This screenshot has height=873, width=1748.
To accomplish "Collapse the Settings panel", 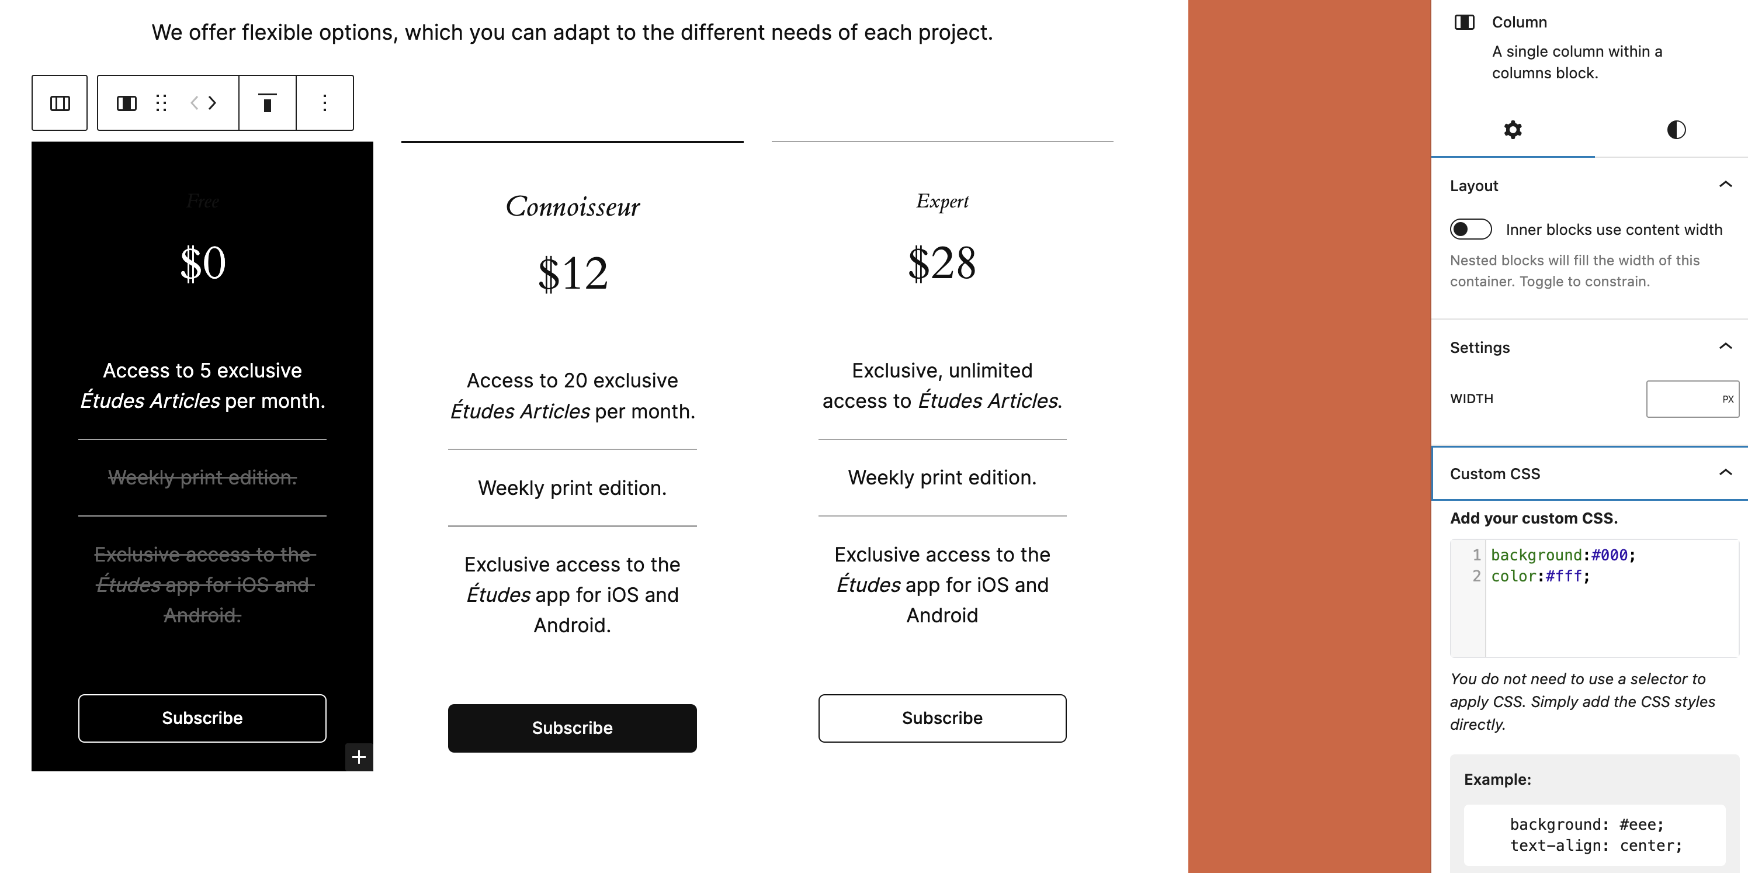I will click(x=1725, y=347).
